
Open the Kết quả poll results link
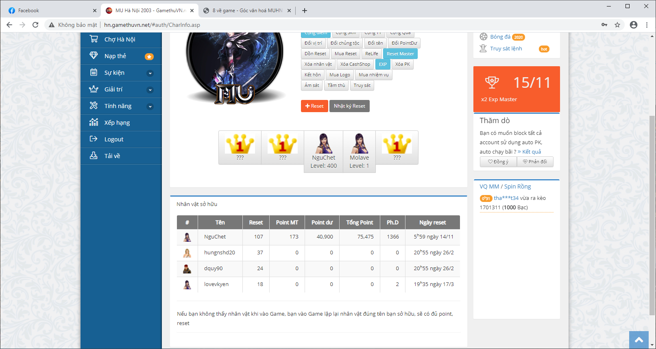tap(531, 152)
